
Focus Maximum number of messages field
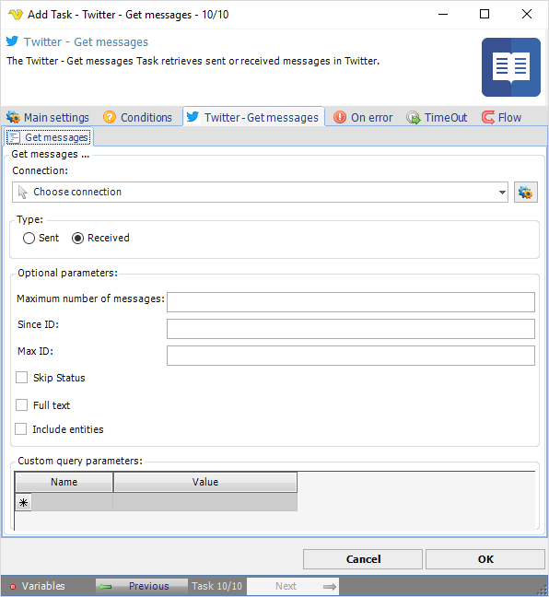pyautogui.click(x=351, y=302)
